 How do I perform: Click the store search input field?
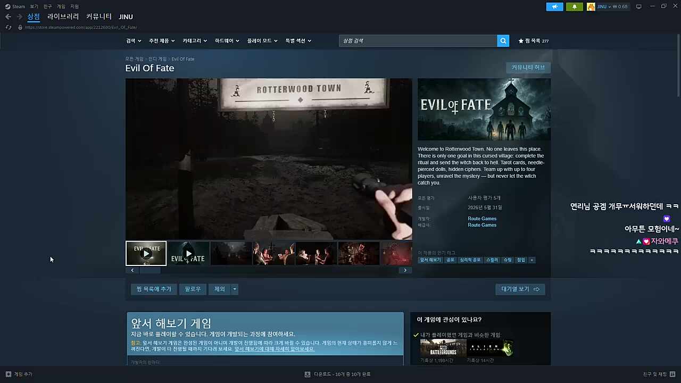pyautogui.click(x=418, y=40)
